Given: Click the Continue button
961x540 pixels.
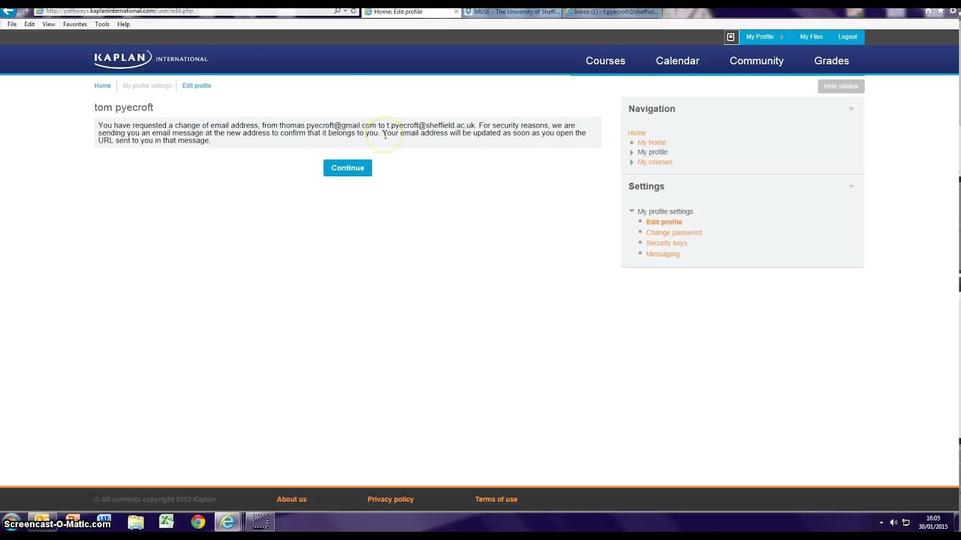Looking at the screenshot, I should point(348,168).
